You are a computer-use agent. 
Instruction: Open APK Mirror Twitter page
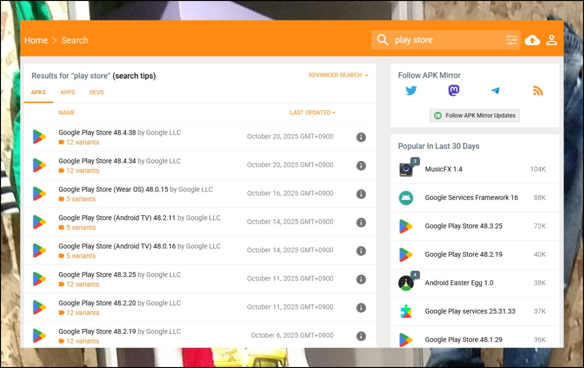411,90
